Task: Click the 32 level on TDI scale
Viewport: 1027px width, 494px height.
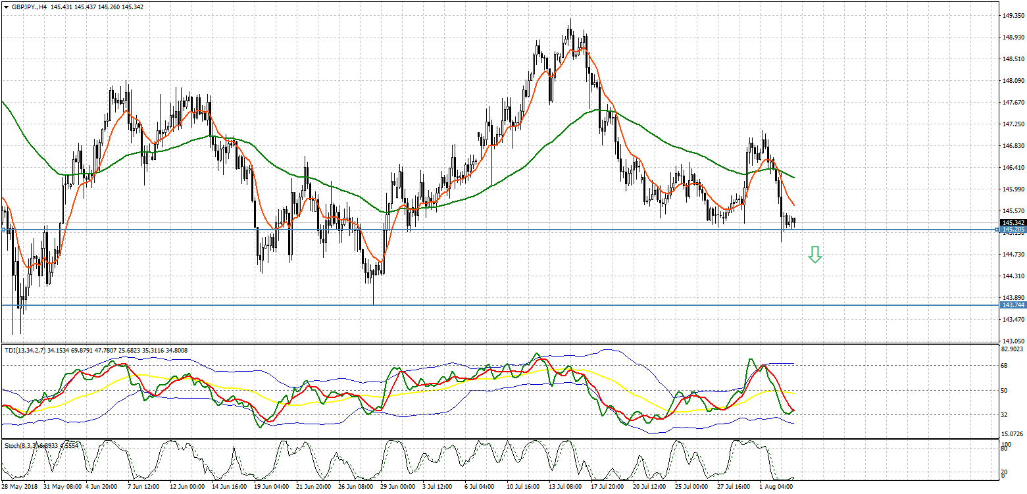Action: (x=1004, y=414)
